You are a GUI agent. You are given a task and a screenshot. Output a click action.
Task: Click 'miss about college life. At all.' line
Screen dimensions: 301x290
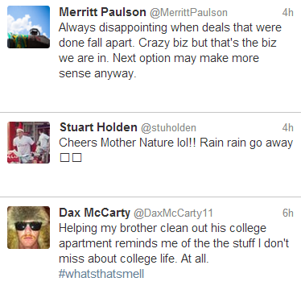coord(134,259)
